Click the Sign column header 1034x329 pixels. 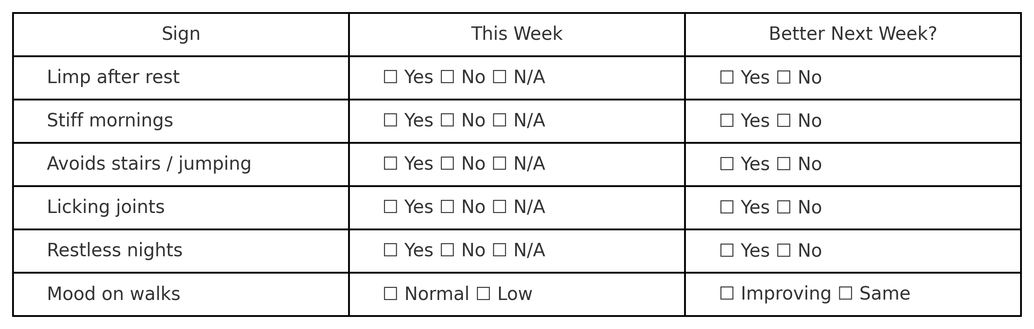181,34
